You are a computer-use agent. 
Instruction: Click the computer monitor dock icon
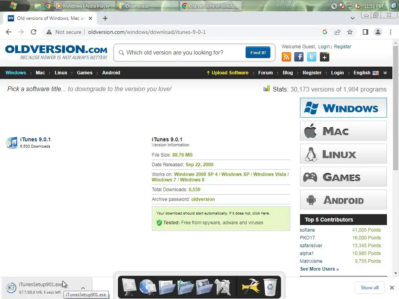tap(129, 287)
